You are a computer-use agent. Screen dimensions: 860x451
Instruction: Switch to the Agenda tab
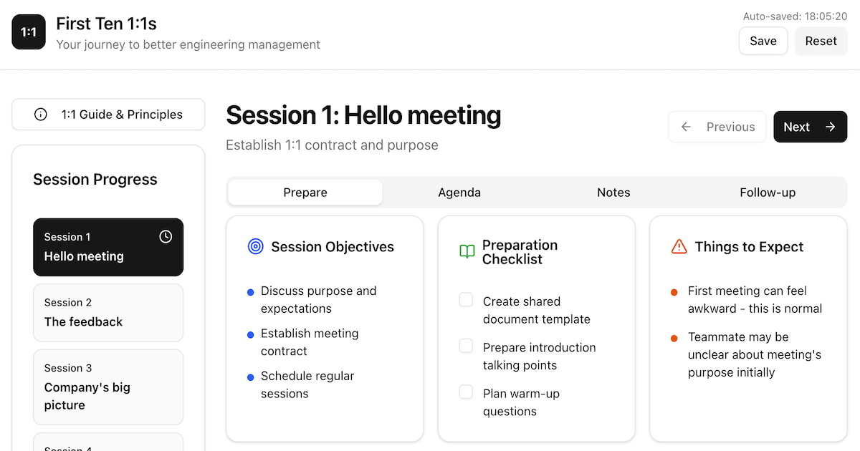459,193
